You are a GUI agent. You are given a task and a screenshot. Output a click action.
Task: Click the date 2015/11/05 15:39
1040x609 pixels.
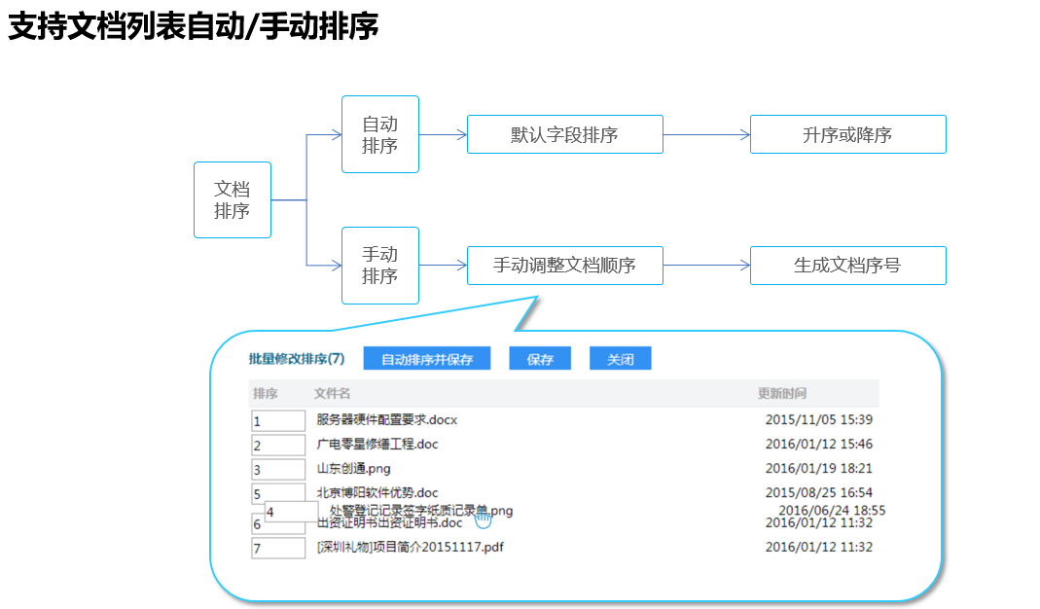[819, 420]
